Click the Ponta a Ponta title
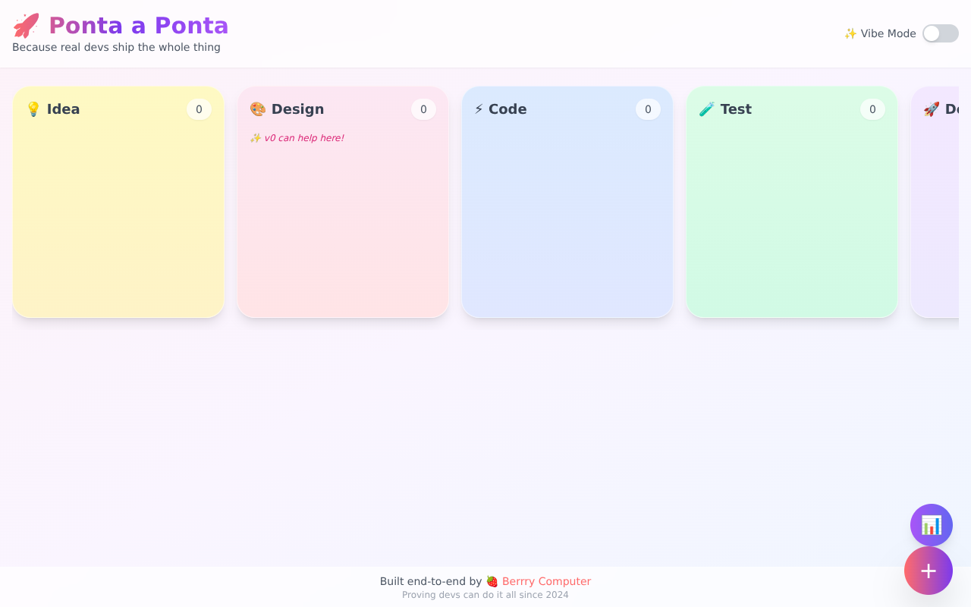The width and height of the screenshot is (971, 607). (x=138, y=25)
